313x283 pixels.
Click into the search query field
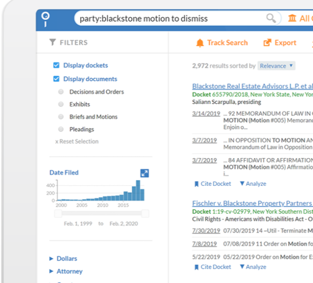[169, 19]
